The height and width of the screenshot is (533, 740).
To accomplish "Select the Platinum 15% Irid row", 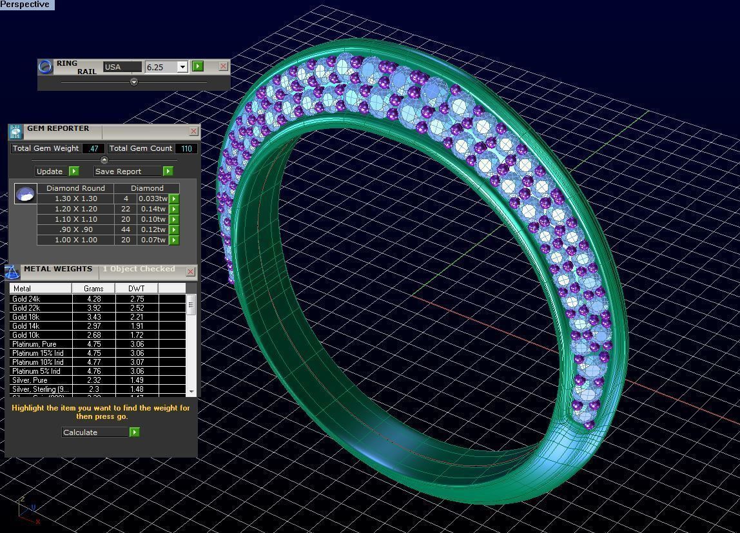I will (x=98, y=353).
